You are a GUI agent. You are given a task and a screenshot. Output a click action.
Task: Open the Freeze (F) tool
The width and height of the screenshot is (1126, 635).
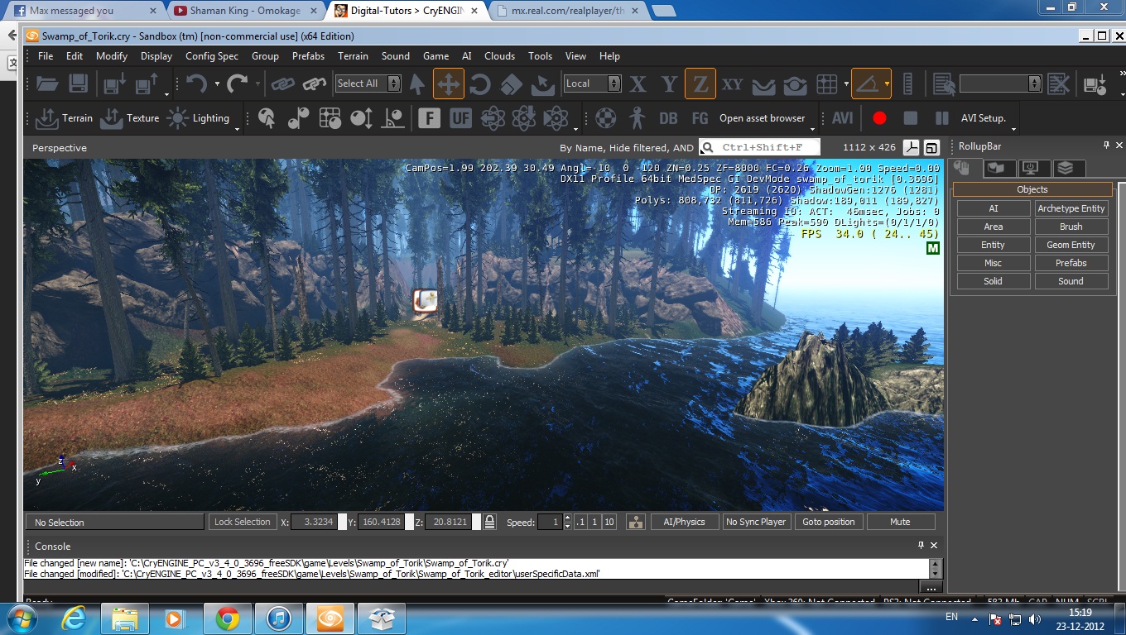click(x=429, y=118)
